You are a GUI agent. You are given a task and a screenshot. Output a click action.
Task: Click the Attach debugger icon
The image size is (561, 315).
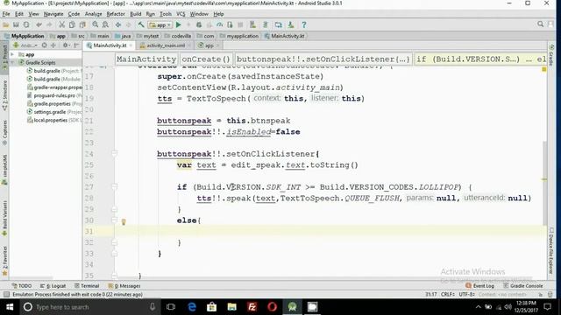(230, 25)
